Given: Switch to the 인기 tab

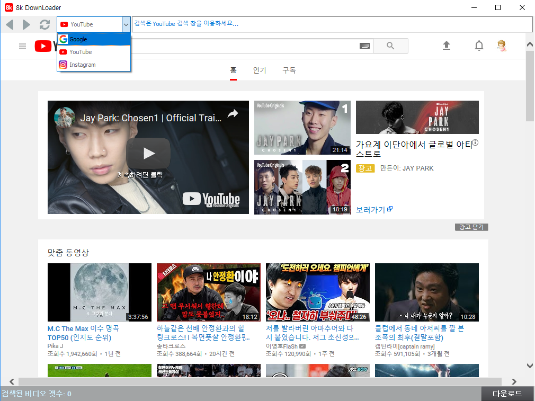Looking at the screenshot, I should pos(260,70).
